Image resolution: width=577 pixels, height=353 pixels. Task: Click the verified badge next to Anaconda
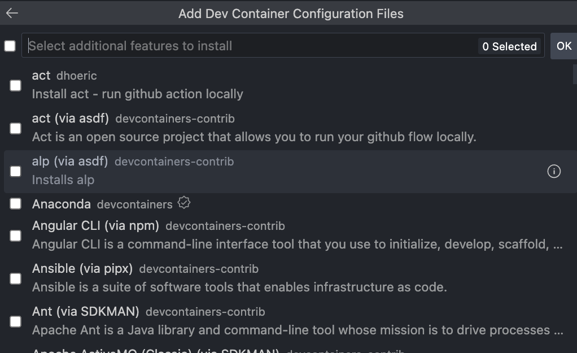(x=183, y=202)
